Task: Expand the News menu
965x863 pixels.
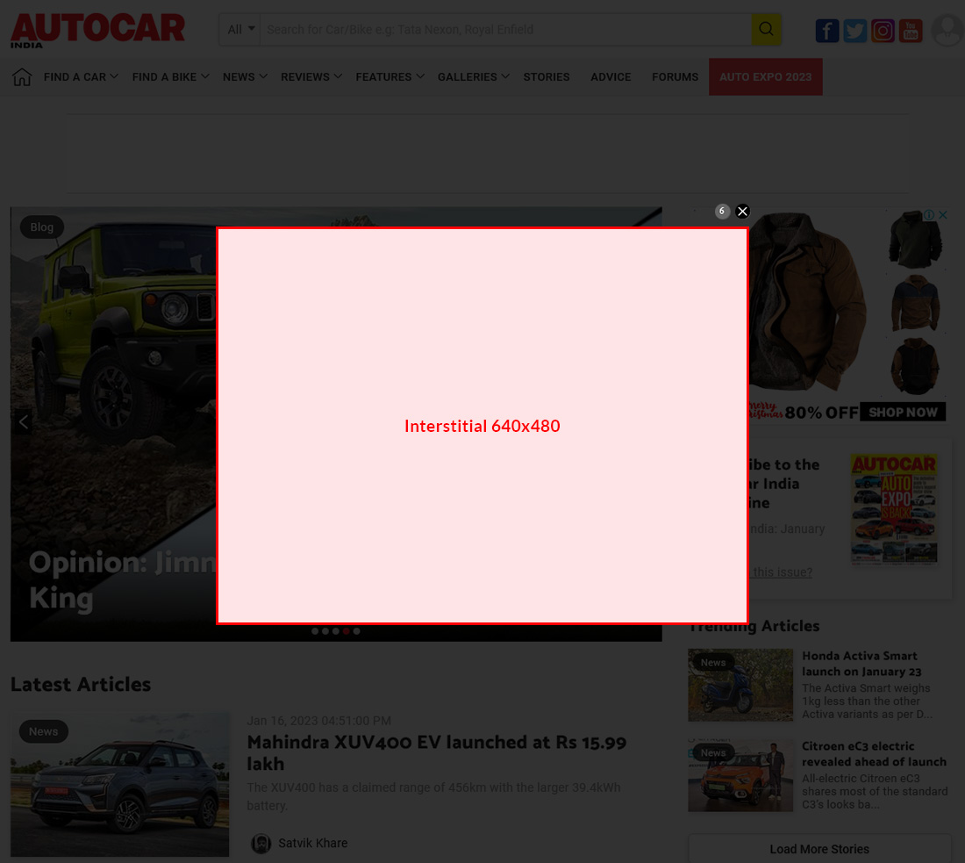Action: [245, 77]
